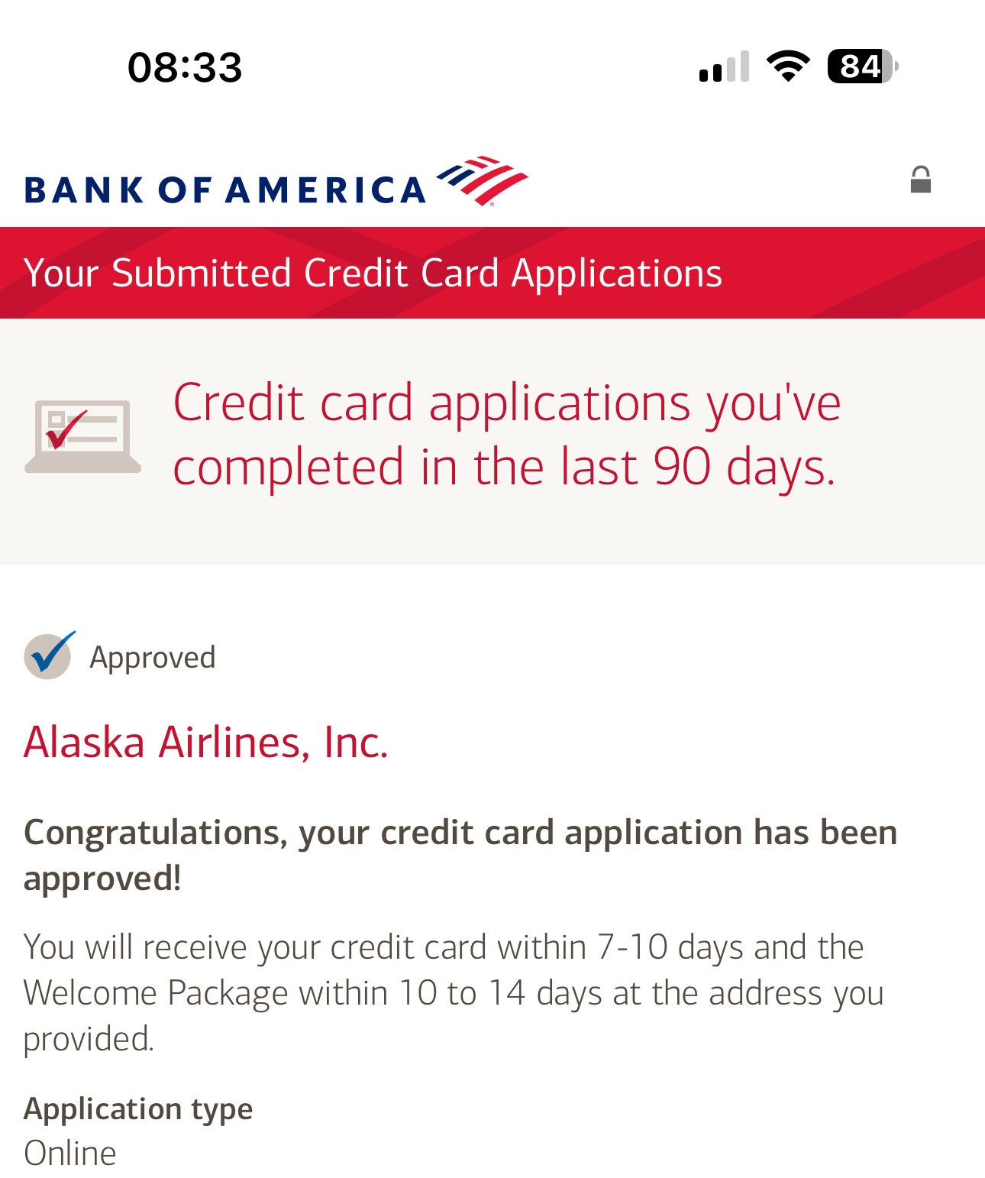Tap the Your Submitted Credit Card Applications banner
The width and height of the screenshot is (985, 1178).
pos(373,273)
